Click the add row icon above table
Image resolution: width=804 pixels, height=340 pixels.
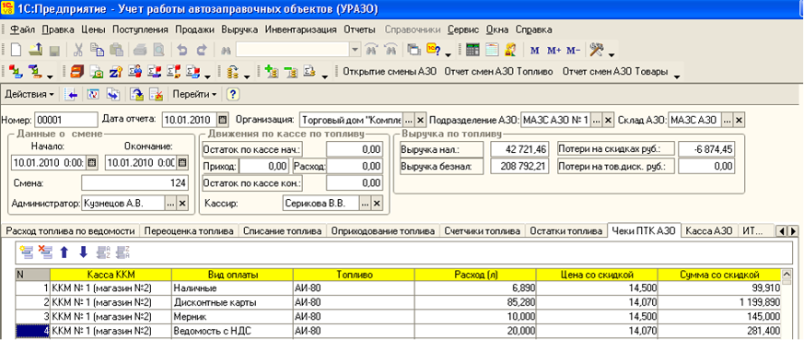coord(26,252)
